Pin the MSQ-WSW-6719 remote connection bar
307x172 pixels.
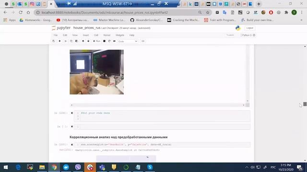[x=69, y=3]
